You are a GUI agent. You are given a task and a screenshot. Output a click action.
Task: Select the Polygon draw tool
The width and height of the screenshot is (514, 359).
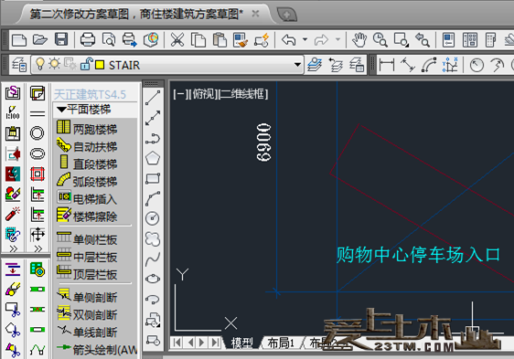[153, 158]
